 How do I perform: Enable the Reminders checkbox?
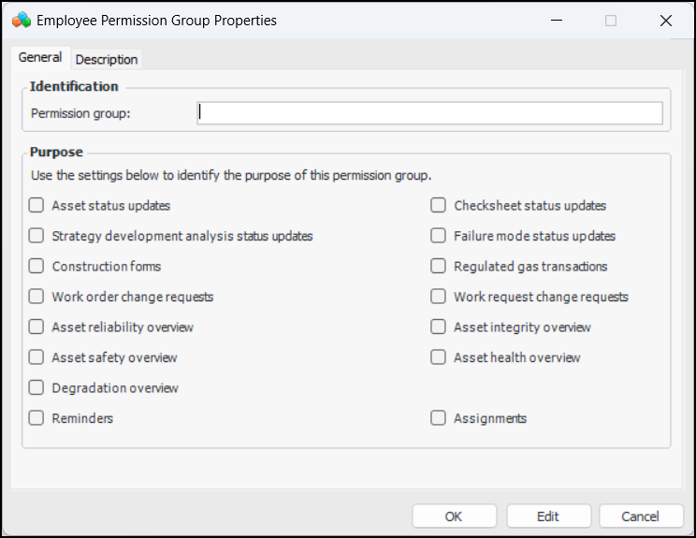pyautogui.click(x=36, y=418)
